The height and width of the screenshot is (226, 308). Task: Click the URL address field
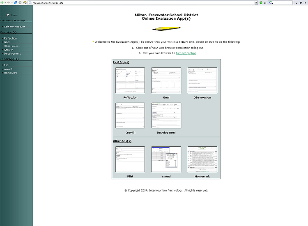(x=143, y=3)
